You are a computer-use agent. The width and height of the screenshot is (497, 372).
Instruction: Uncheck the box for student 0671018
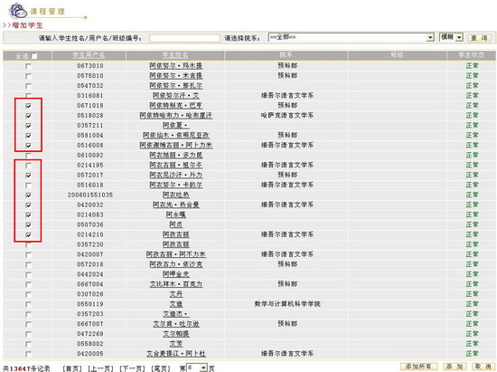click(29, 106)
